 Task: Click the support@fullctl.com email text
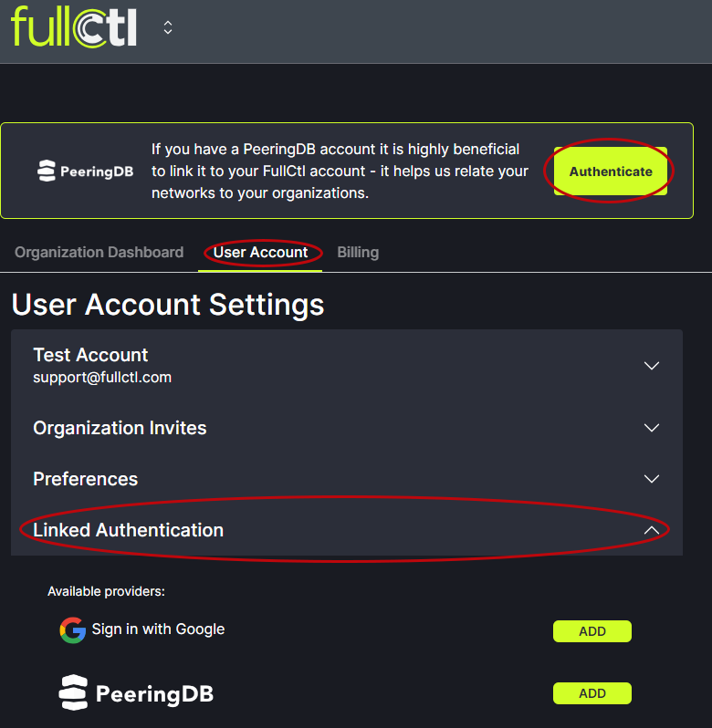coord(102,377)
